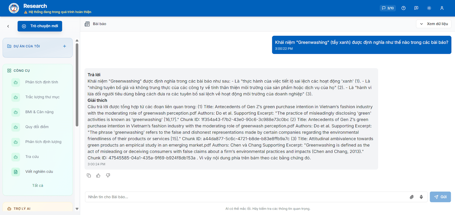Click the Gửi send button
Screen dimensions: 455x215
tap(440, 197)
